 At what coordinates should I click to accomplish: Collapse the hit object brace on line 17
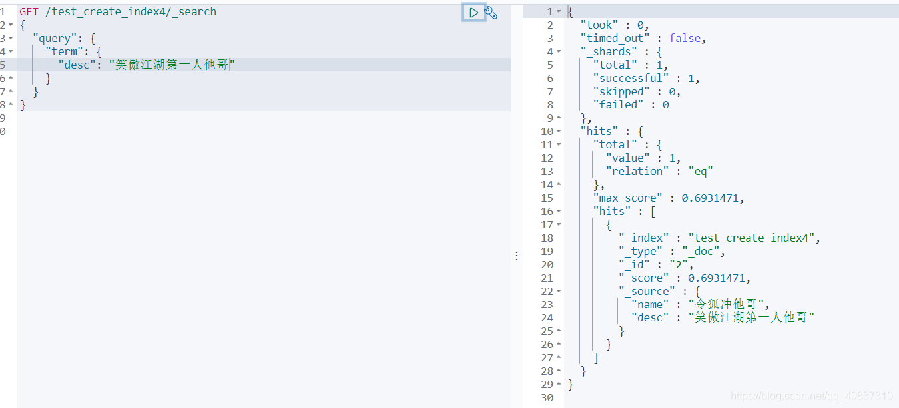[559, 224]
